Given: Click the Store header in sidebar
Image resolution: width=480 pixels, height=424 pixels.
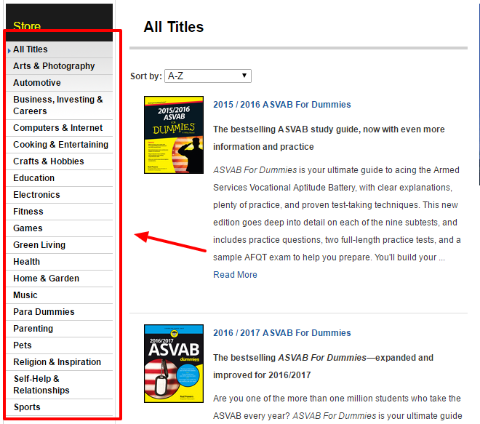Looking at the screenshot, I should [27, 26].
